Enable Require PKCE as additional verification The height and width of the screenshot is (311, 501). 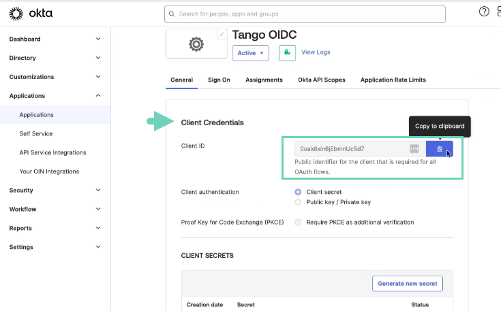[298, 222]
